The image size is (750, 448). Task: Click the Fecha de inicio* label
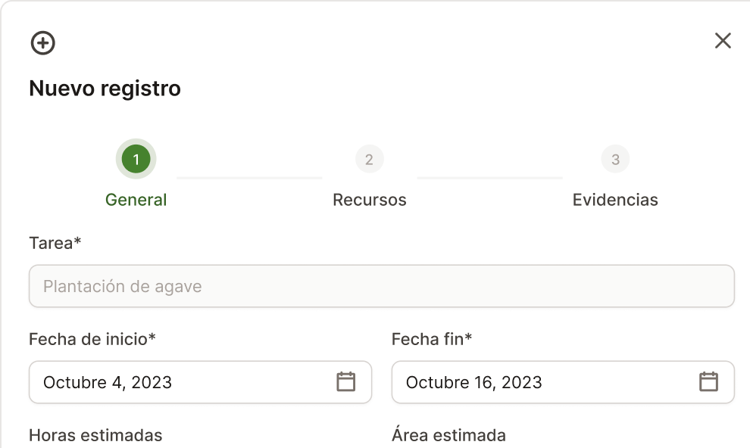click(x=92, y=339)
